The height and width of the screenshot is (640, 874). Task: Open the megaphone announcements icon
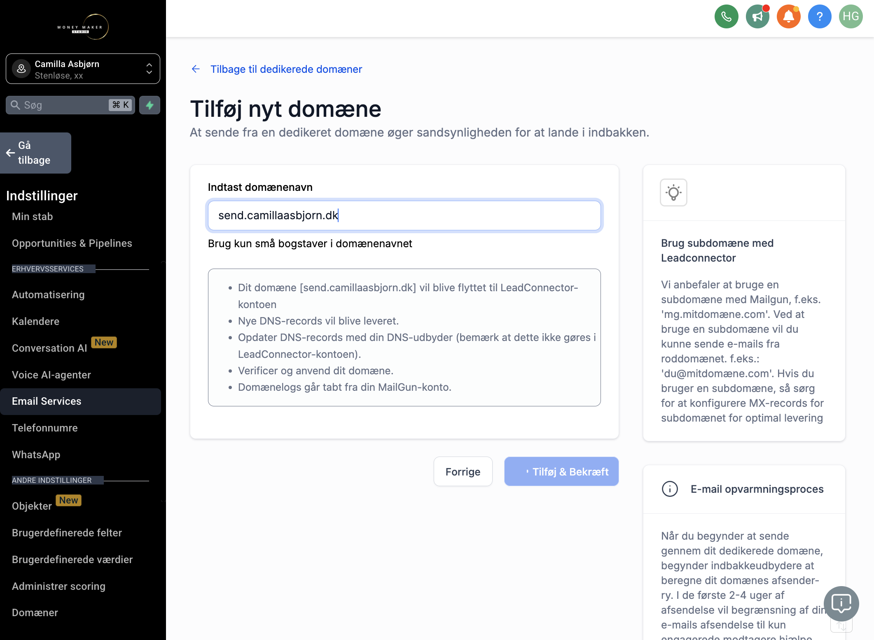[x=757, y=16]
